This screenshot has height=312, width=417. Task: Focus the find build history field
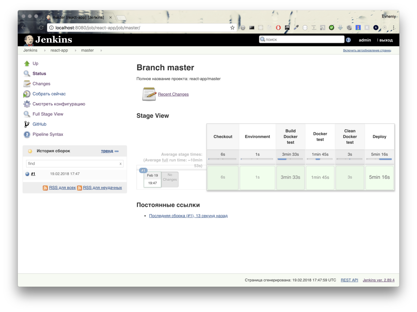[x=75, y=164]
